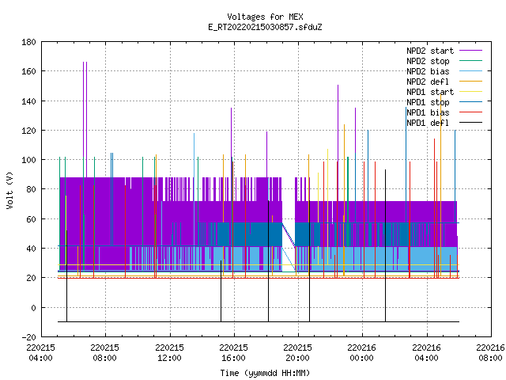Click the orange NPD2 defl legend line
Viewport: 506px width, 380px height.
pos(470,82)
